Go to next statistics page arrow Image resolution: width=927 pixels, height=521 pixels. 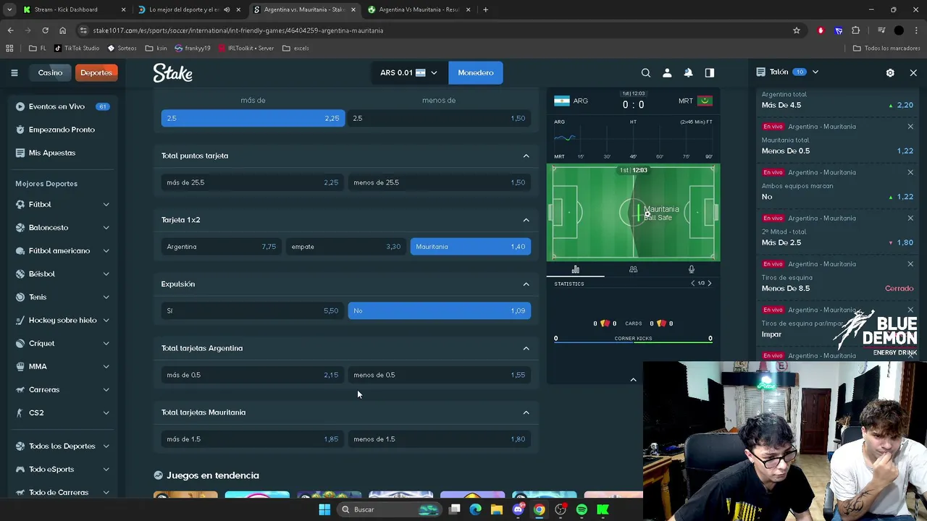(710, 284)
